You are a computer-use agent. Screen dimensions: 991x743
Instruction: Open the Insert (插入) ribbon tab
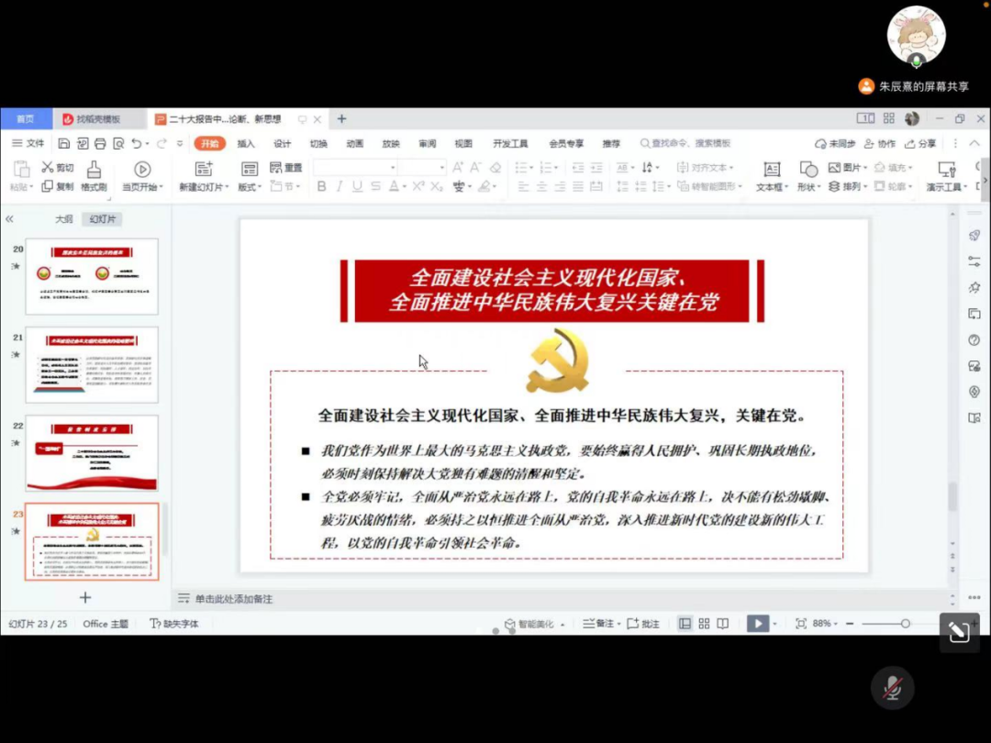[246, 143]
